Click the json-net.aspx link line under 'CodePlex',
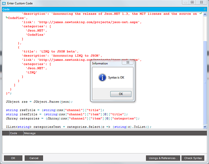The width and height of the screenshot is (209, 164). tap(81, 22)
